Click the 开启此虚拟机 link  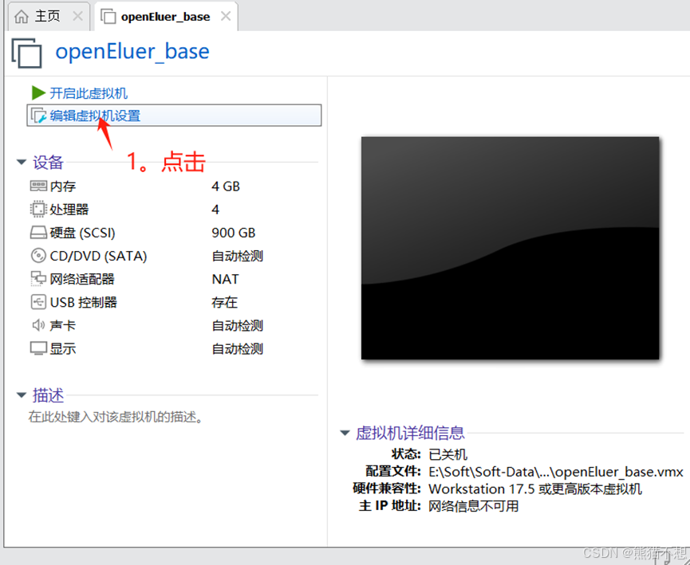(x=89, y=93)
